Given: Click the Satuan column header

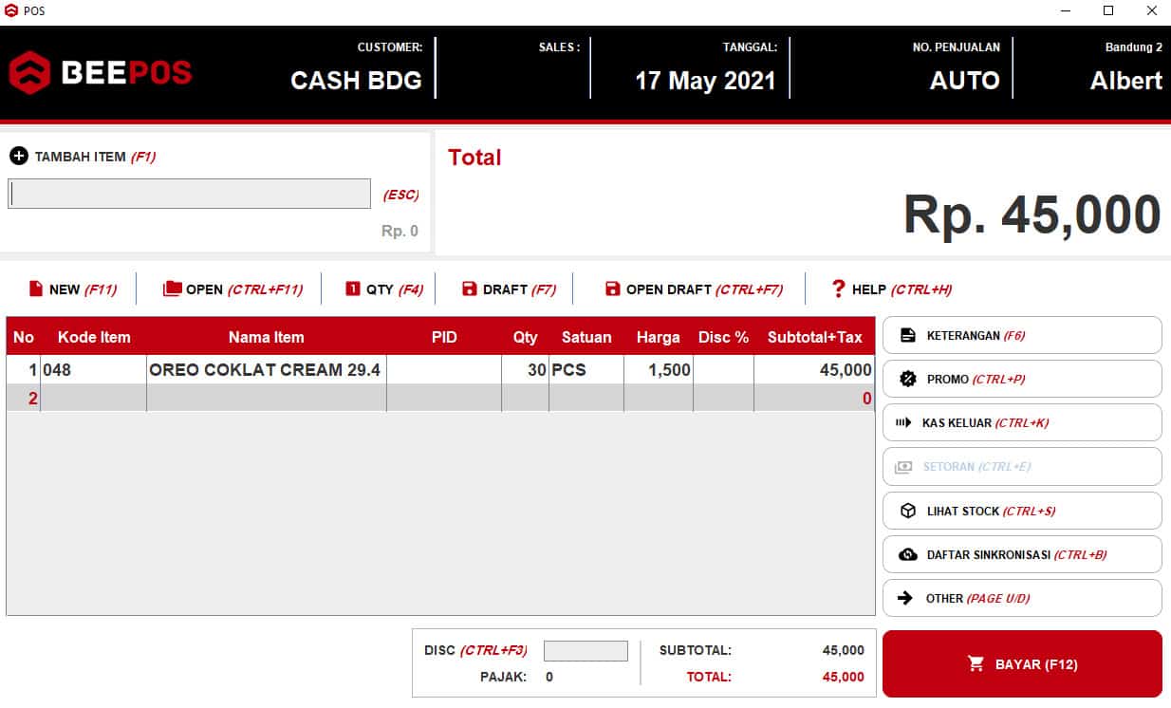Looking at the screenshot, I should [x=586, y=337].
